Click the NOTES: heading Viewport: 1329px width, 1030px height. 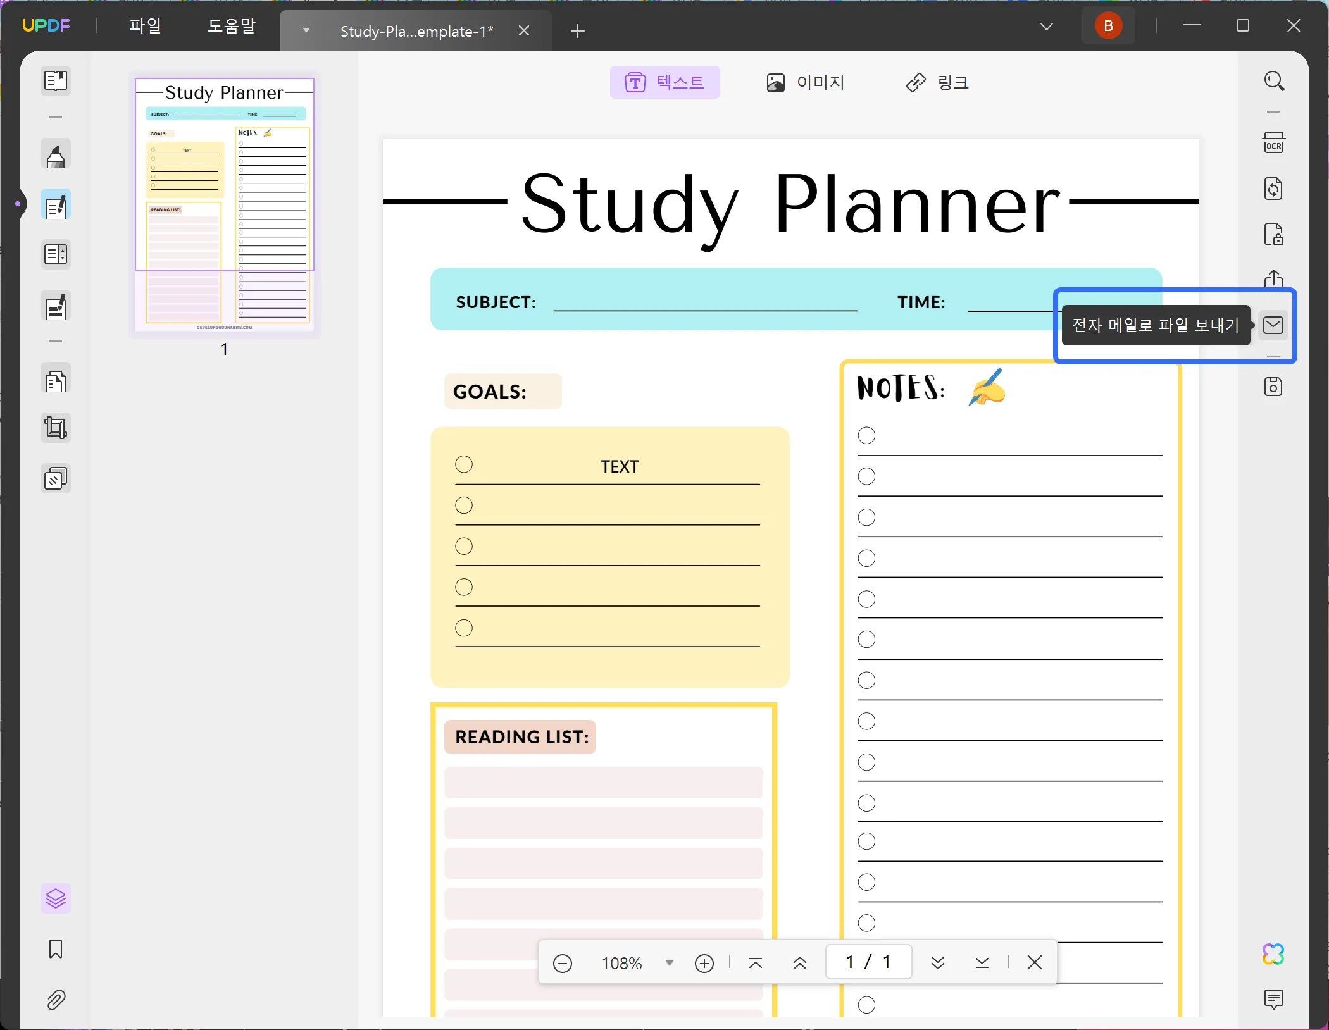[901, 387]
